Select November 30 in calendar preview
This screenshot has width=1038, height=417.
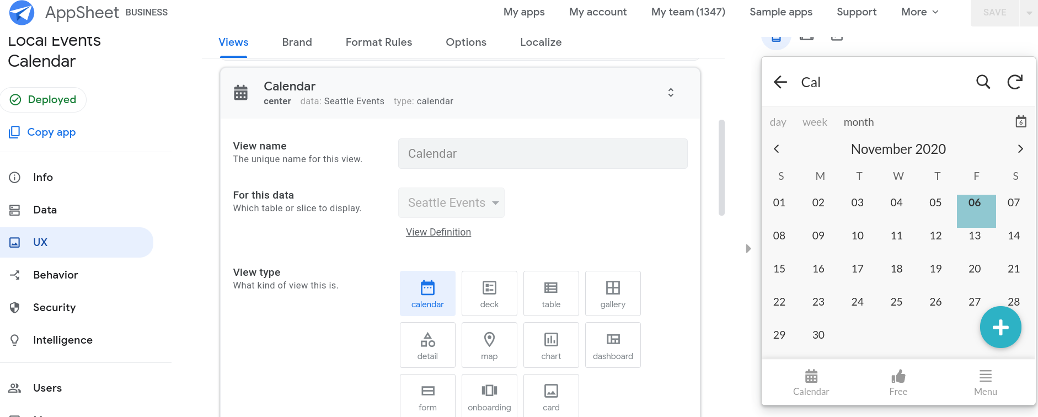tap(818, 335)
